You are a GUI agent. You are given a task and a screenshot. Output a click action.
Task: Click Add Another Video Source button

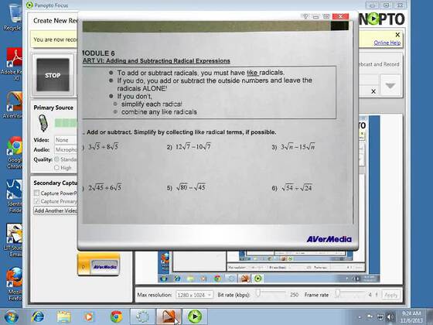coord(56,210)
